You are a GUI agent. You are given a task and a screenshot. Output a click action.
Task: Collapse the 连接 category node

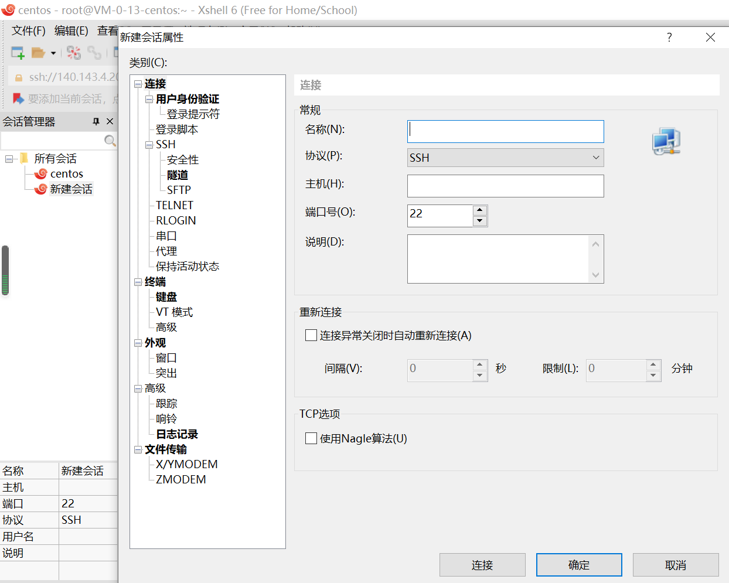click(138, 84)
